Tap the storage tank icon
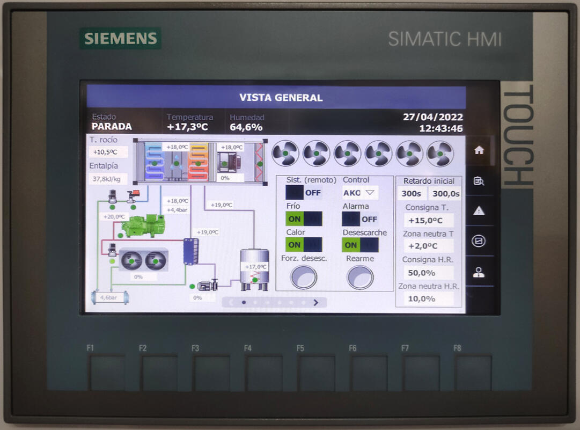Screen dimensions: 580x430 [x=254, y=269]
